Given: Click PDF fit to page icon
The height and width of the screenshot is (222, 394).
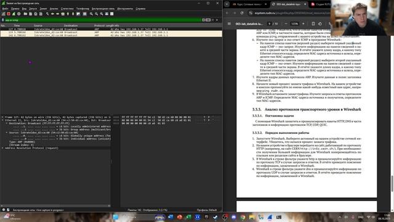Looking at the screenshot, I should (313, 23).
